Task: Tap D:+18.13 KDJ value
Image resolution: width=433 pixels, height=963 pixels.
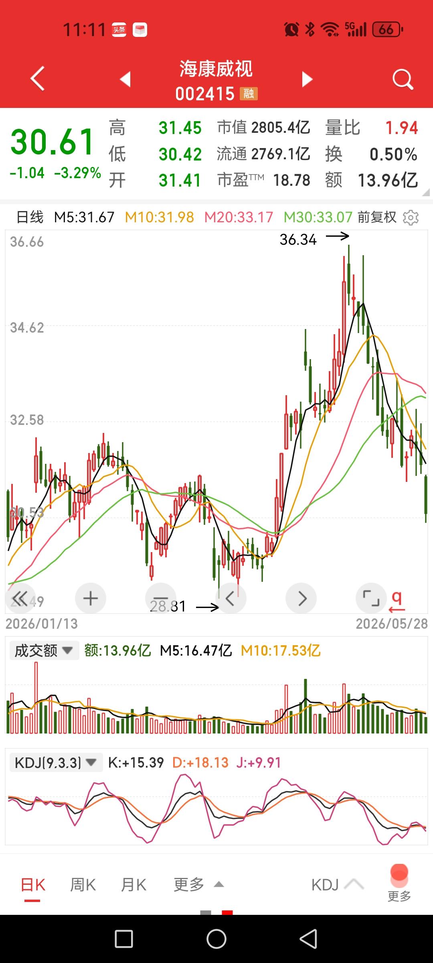Action: pyautogui.click(x=200, y=762)
